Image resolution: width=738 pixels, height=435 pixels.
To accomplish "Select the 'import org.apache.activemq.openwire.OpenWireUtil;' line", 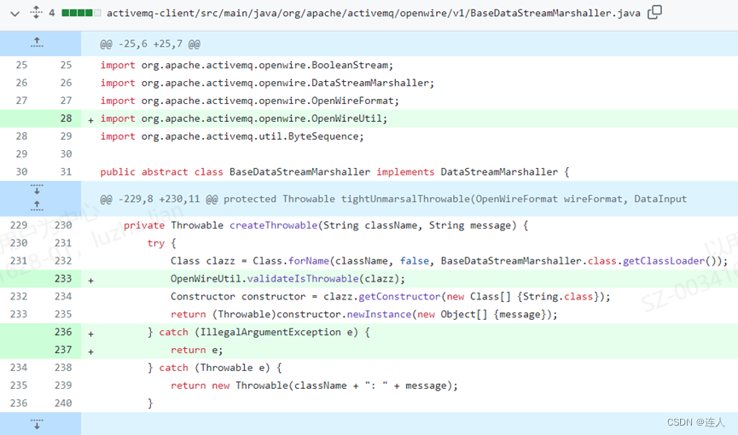I will (x=244, y=119).
